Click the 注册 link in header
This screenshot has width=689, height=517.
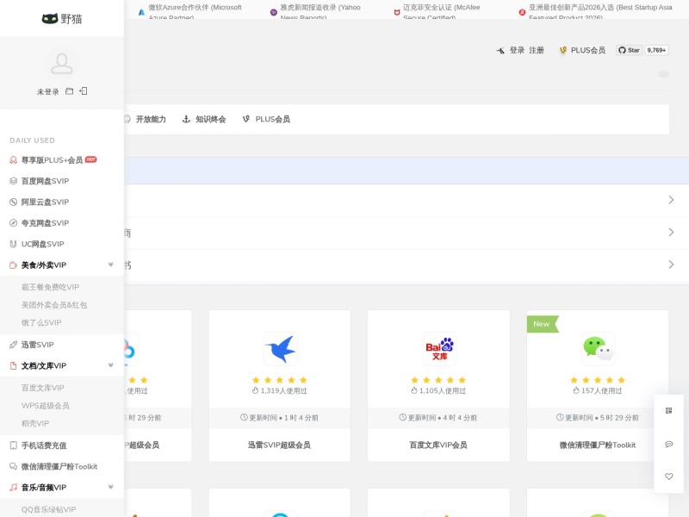click(x=536, y=50)
